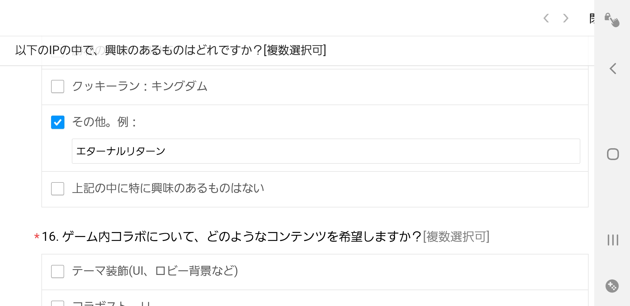The image size is (630, 306).
Task: Tap the sticky 以下のIPの中で question header
Action: 170,50
